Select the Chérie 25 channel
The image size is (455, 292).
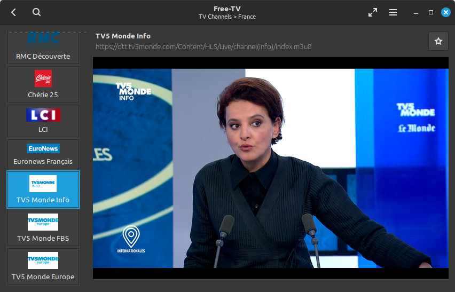click(43, 84)
